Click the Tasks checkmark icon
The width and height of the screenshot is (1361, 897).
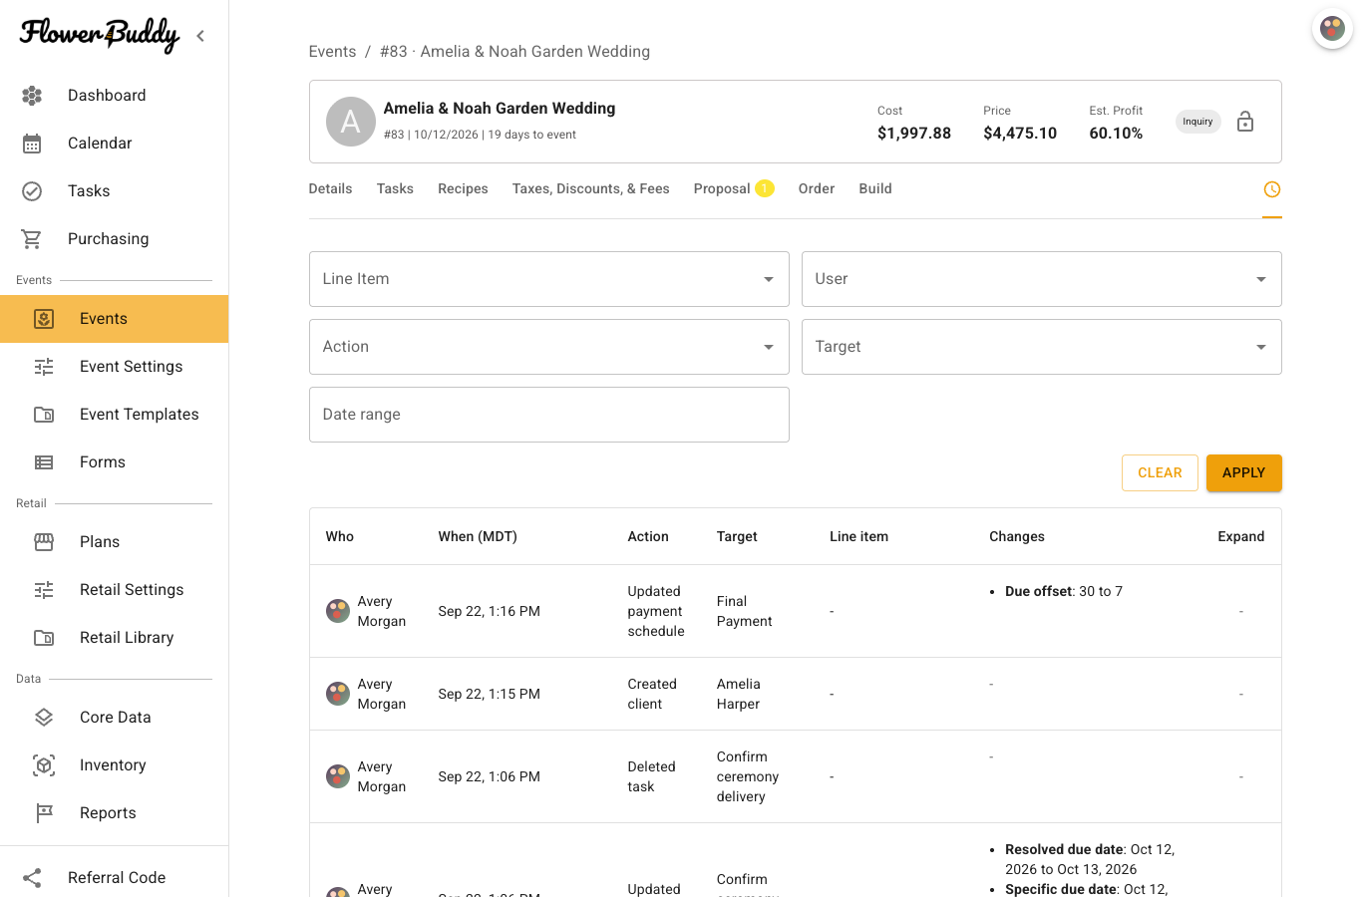click(x=32, y=191)
